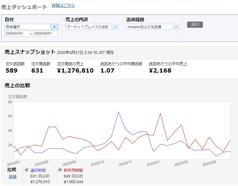This screenshot has height=186, width=238.
Task: Click the 売上ダッシュボード page heading
Action: click(24, 7)
